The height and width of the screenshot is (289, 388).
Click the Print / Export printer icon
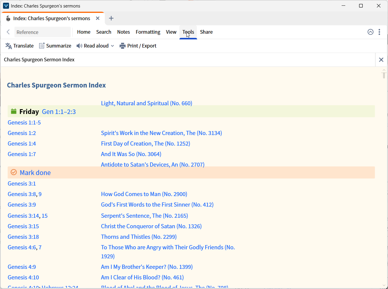[x=123, y=46]
